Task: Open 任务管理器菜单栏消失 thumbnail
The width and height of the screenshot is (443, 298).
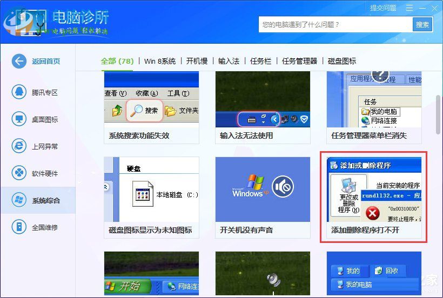Action: 374,99
